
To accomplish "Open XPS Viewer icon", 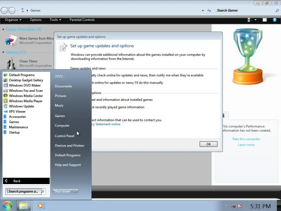I will 5,112.
